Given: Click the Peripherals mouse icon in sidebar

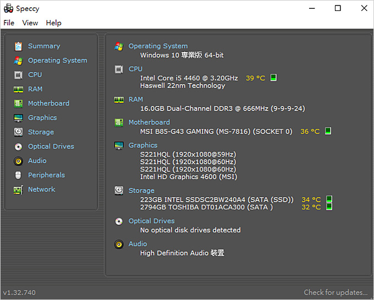Looking at the screenshot, I should pos(18,175).
